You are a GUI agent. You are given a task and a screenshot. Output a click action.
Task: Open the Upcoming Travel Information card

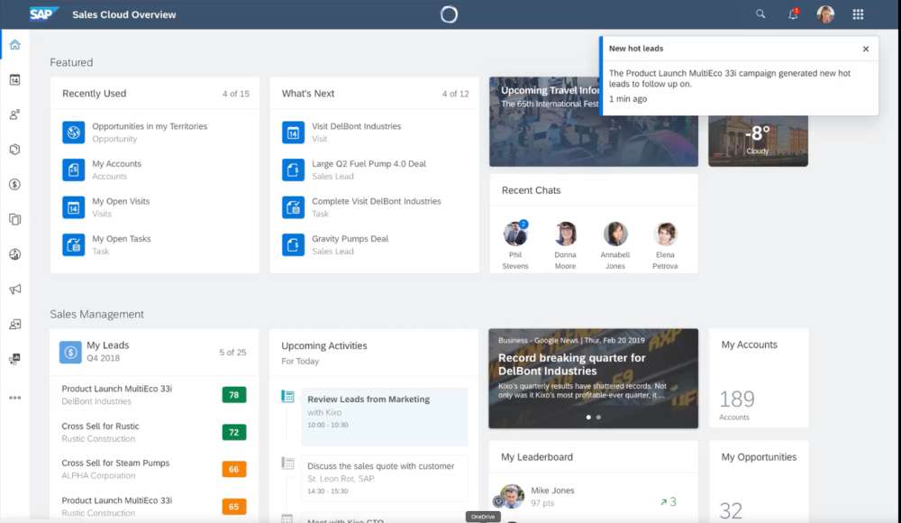pos(594,122)
